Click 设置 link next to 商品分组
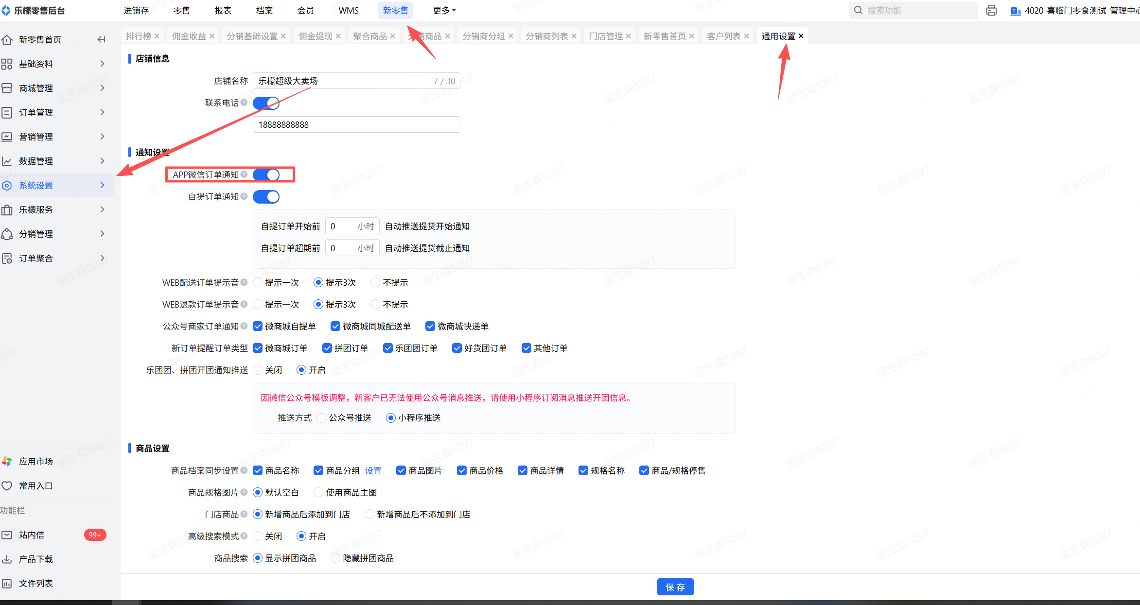1140x605 pixels. [x=373, y=470]
